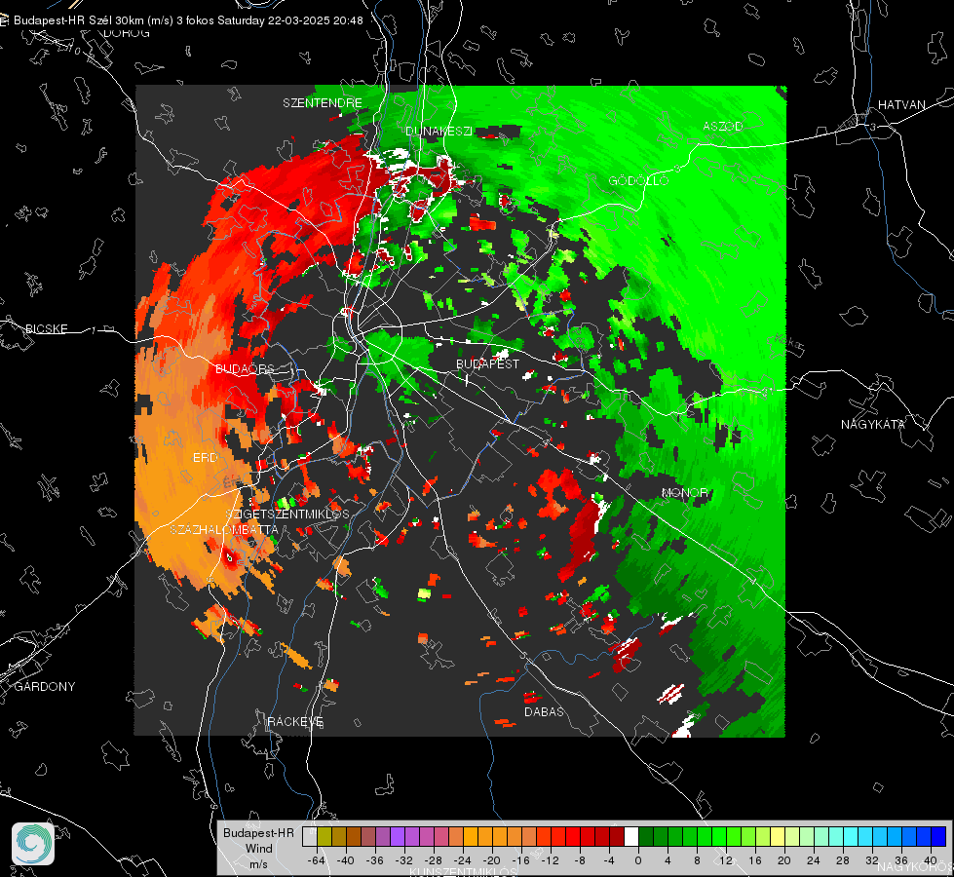Click the 'Budapest-HR' legend title text
954x877 pixels.
coord(258,832)
